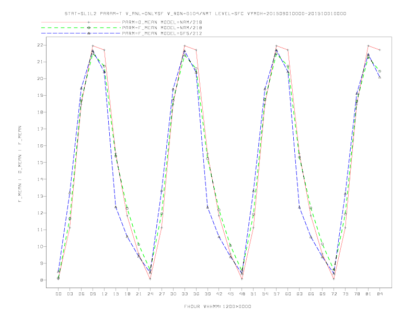
Task: Click y-axis tick label 22
Action: (x=40, y=45)
